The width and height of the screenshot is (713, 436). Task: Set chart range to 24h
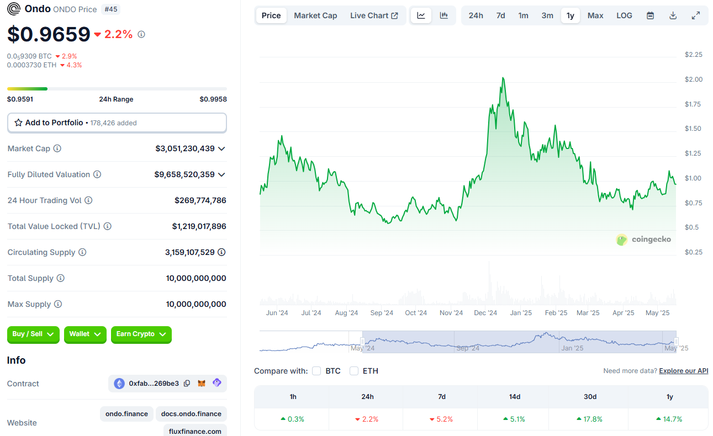476,15
